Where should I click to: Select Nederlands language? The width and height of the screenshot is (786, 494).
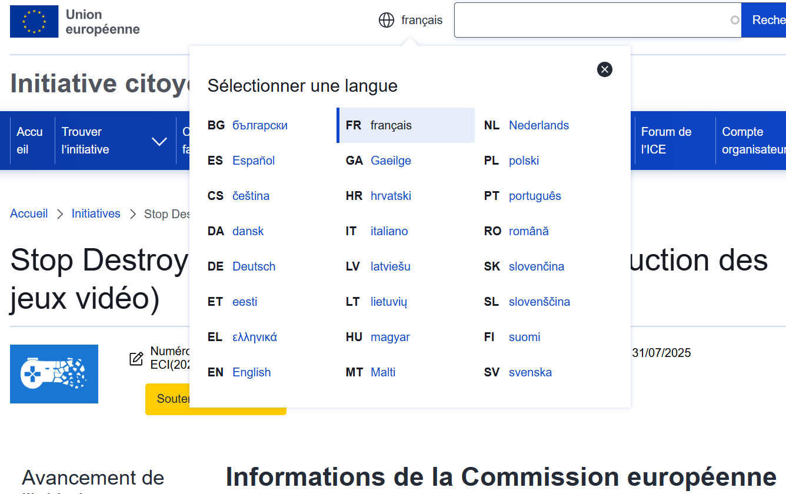tap(539, 125)
